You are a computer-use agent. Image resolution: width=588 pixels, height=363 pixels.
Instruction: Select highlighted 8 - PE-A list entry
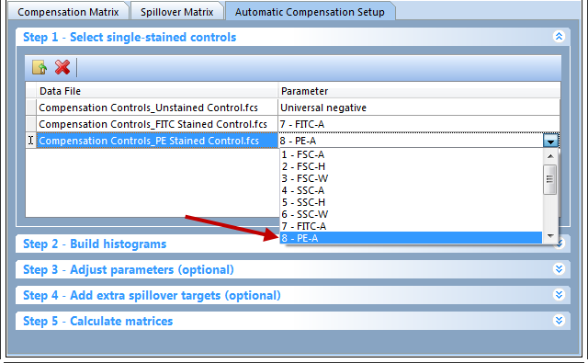412,238
